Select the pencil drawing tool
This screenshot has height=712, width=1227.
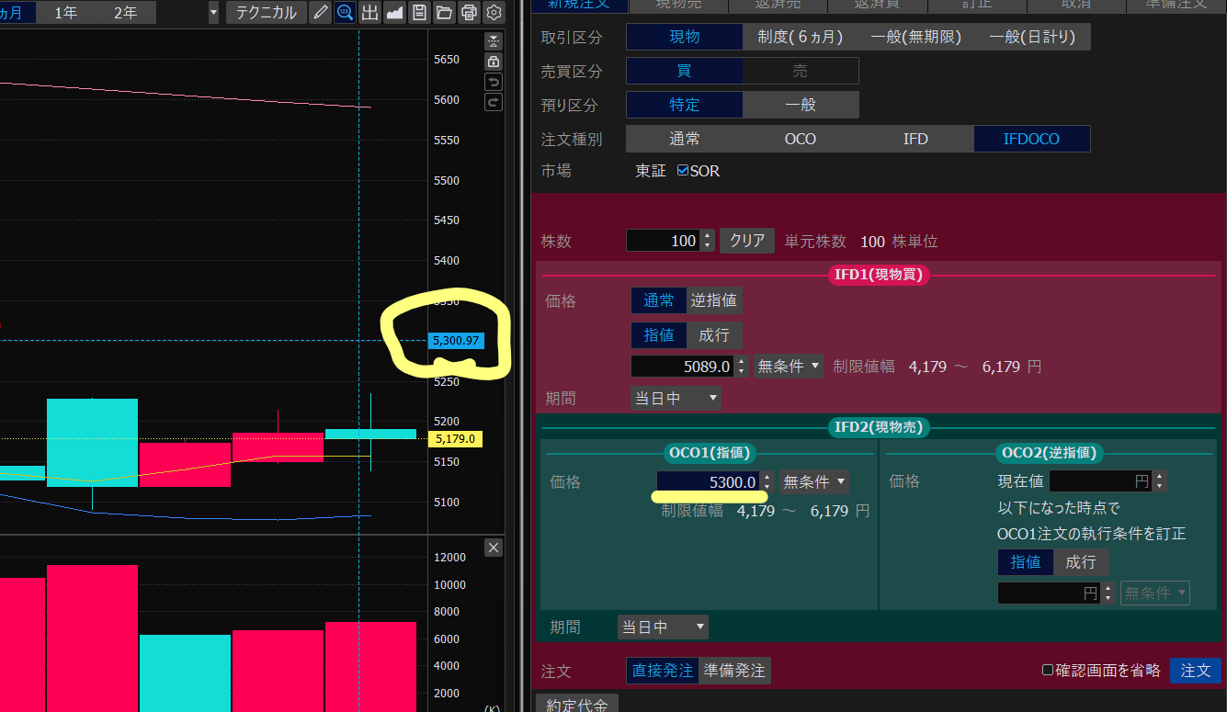320,12
